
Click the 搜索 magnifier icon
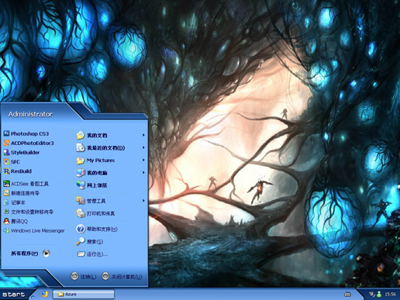click(x=81, y=241)
